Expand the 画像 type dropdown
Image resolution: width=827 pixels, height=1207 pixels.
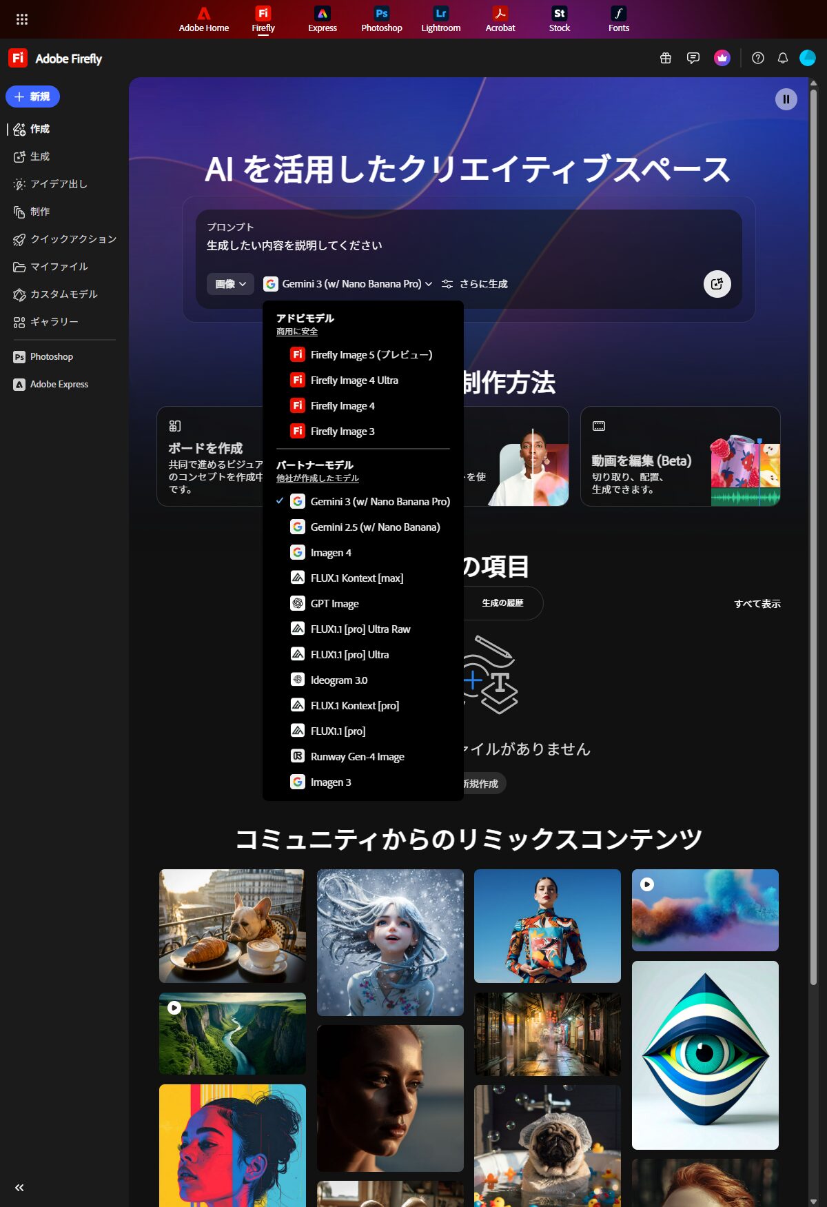230,284
